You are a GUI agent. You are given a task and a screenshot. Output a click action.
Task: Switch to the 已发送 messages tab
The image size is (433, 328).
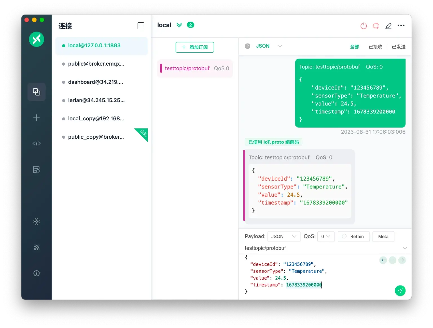coord(398,47)
